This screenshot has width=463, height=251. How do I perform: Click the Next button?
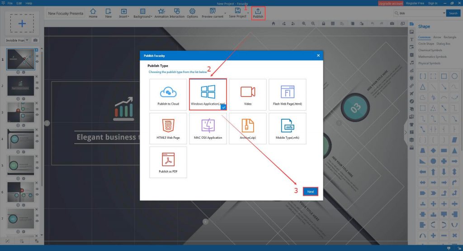point(311,192)
